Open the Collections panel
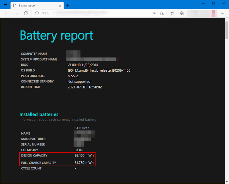This screenshot has width=229, height=184. click(x=182, y=13)
